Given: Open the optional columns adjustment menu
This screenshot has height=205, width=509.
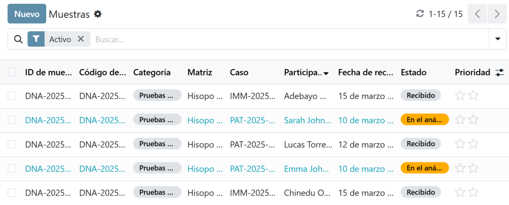Looking at the screenshot, I should pos(500,72).
